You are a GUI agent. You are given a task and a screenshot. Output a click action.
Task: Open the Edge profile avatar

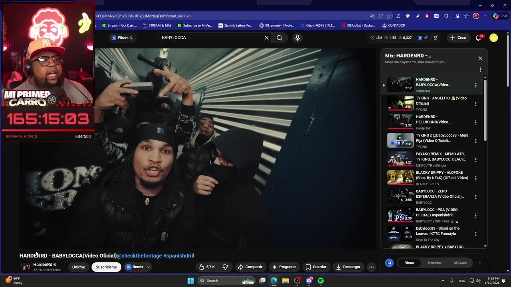[x=476, y=16]
